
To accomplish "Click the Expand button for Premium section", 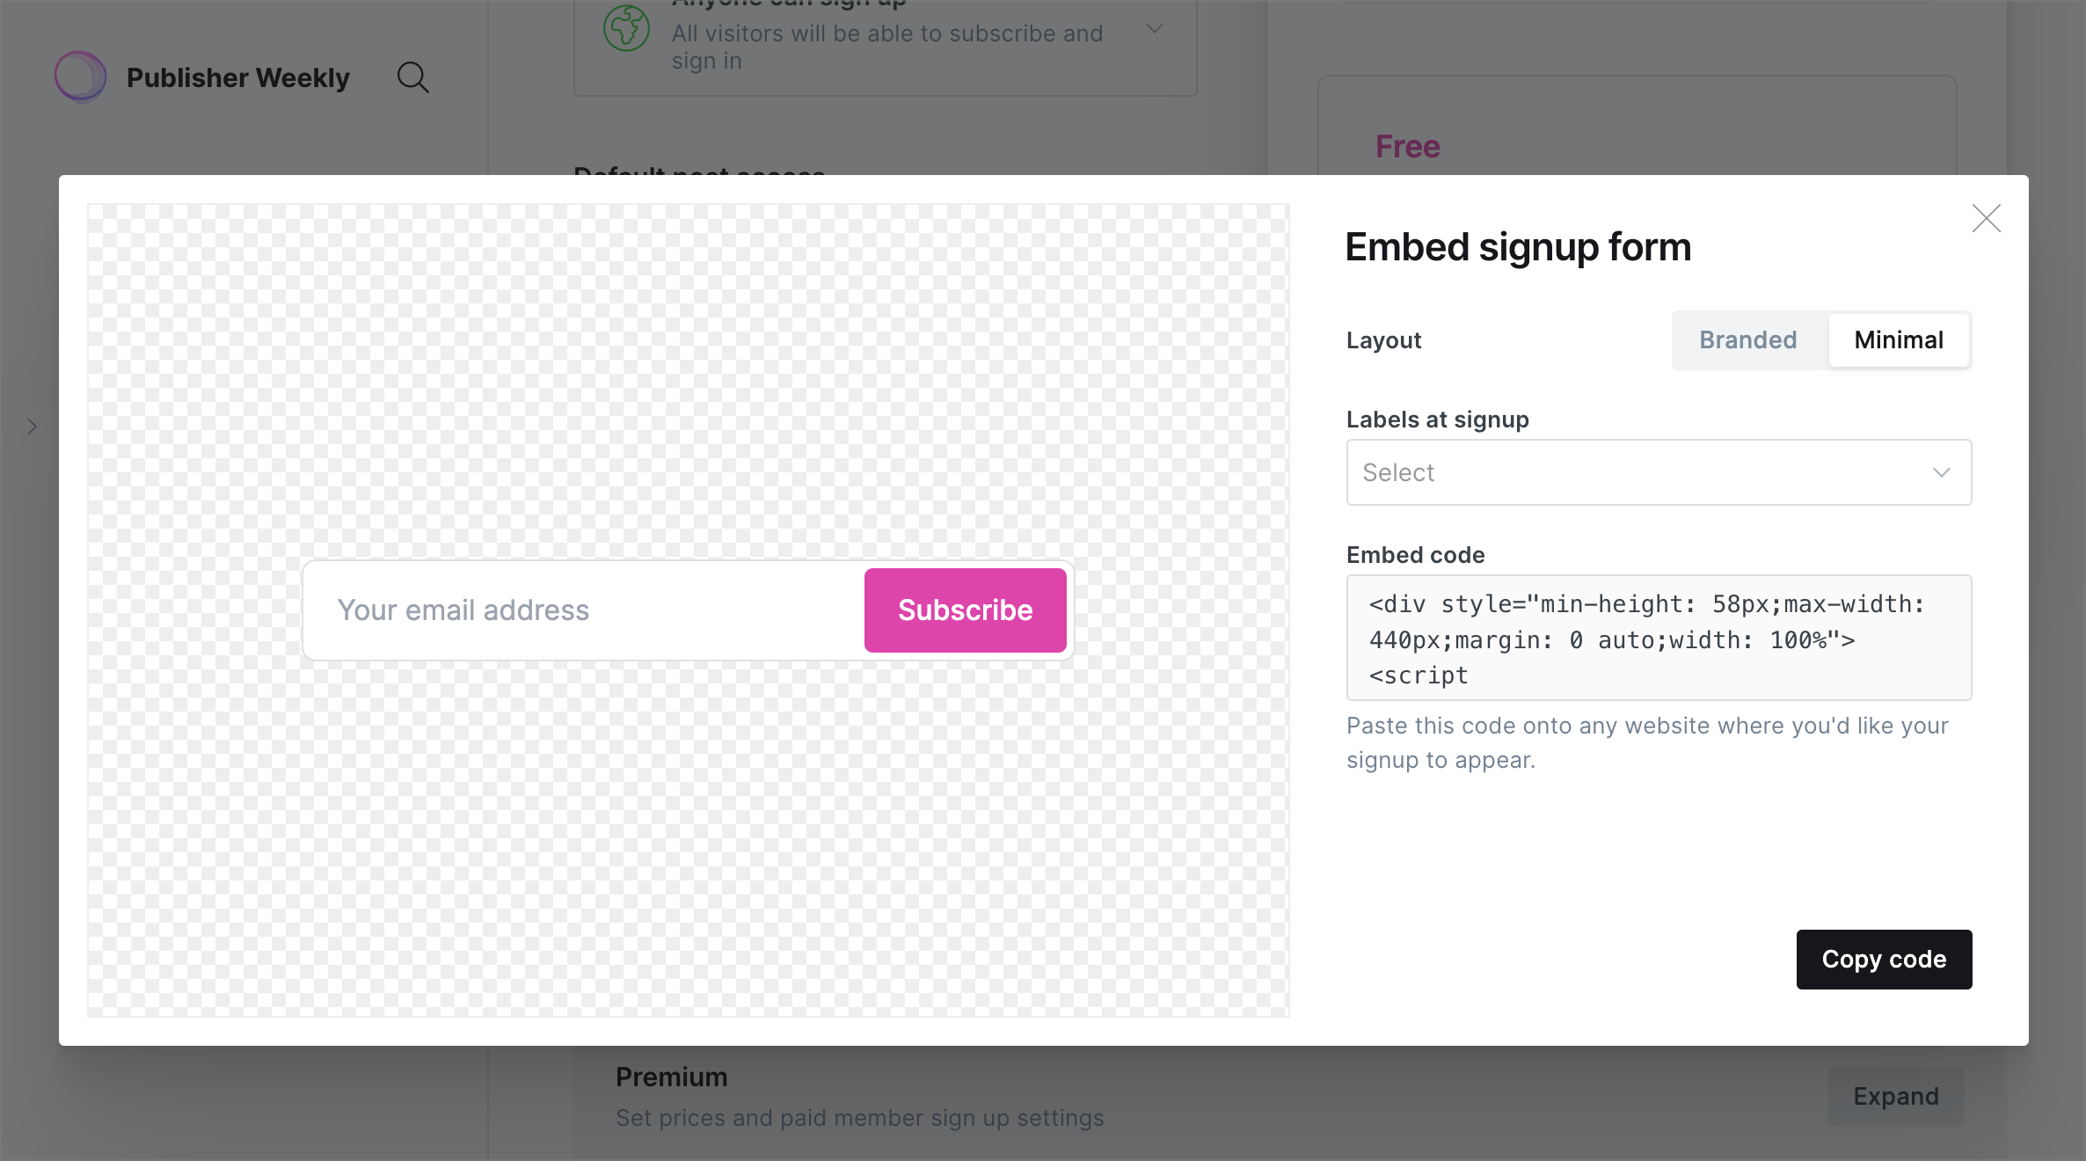I will tap(1894, 1095).
